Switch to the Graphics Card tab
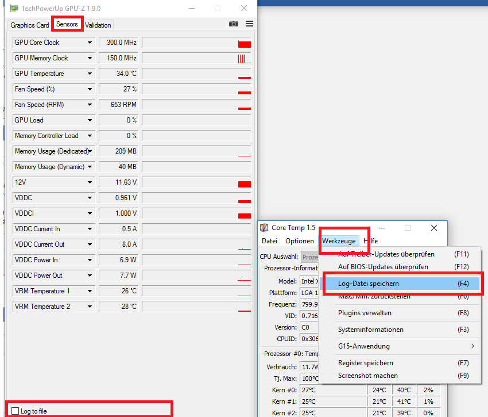 point(29,25)
